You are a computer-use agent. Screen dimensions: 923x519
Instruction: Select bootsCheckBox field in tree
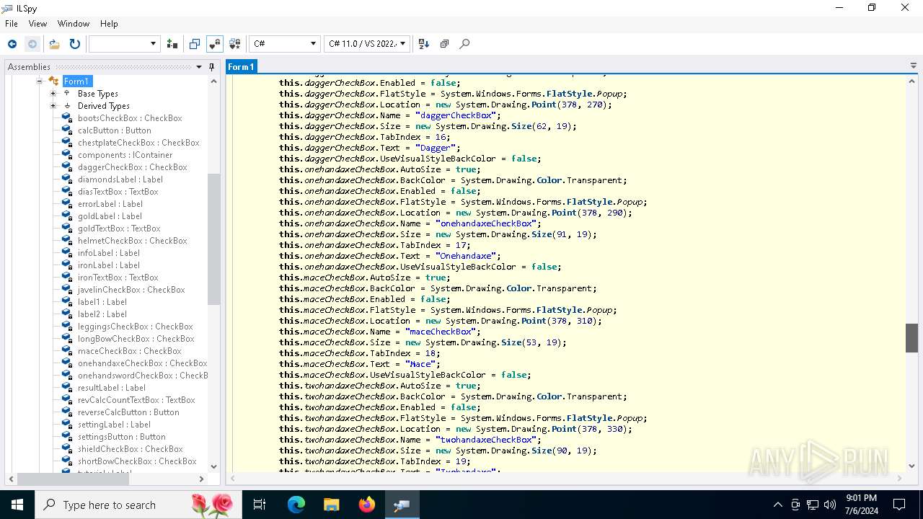click(130, 118)
